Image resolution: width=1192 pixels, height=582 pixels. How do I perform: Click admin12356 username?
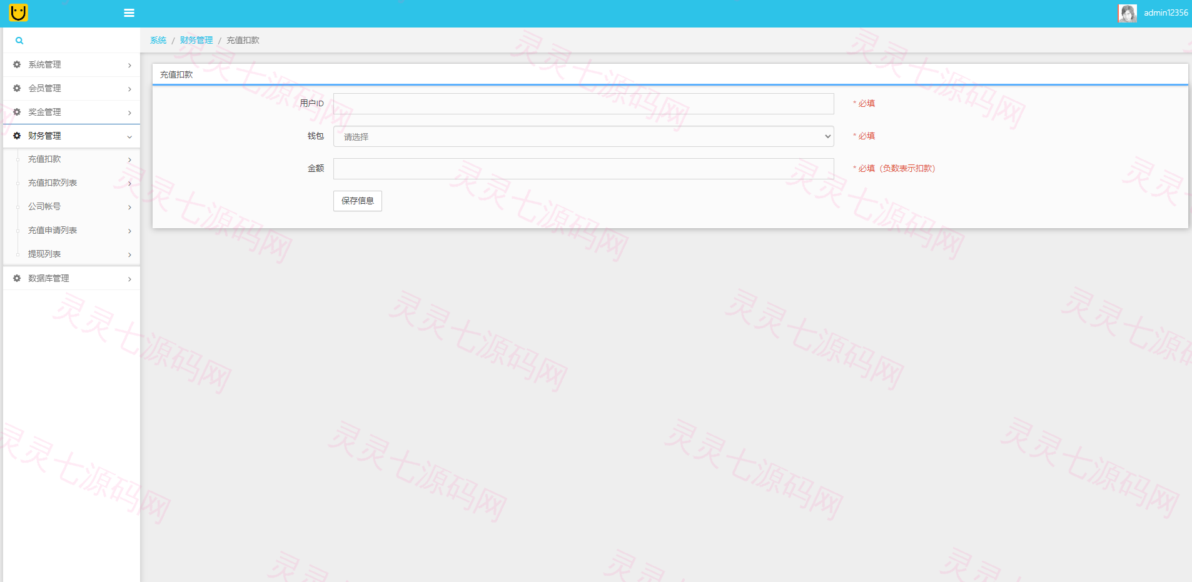pyautogui.click(x=1166, y=13)
